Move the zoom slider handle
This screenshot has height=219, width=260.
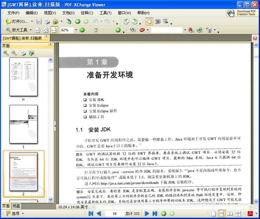(x=96, y=30)
